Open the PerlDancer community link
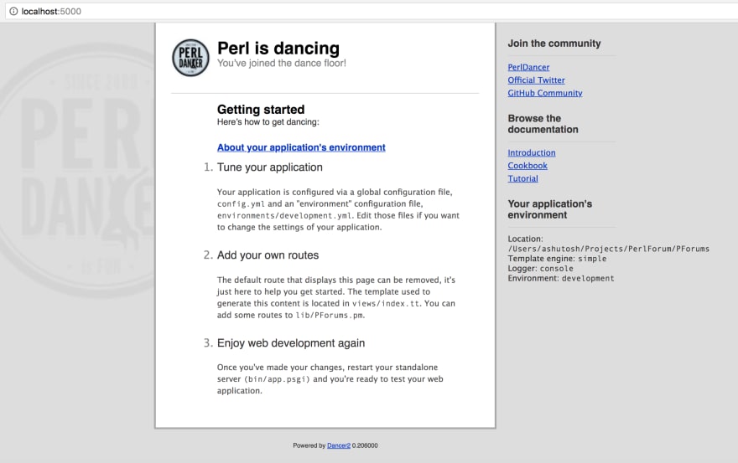 coord(528,67)
